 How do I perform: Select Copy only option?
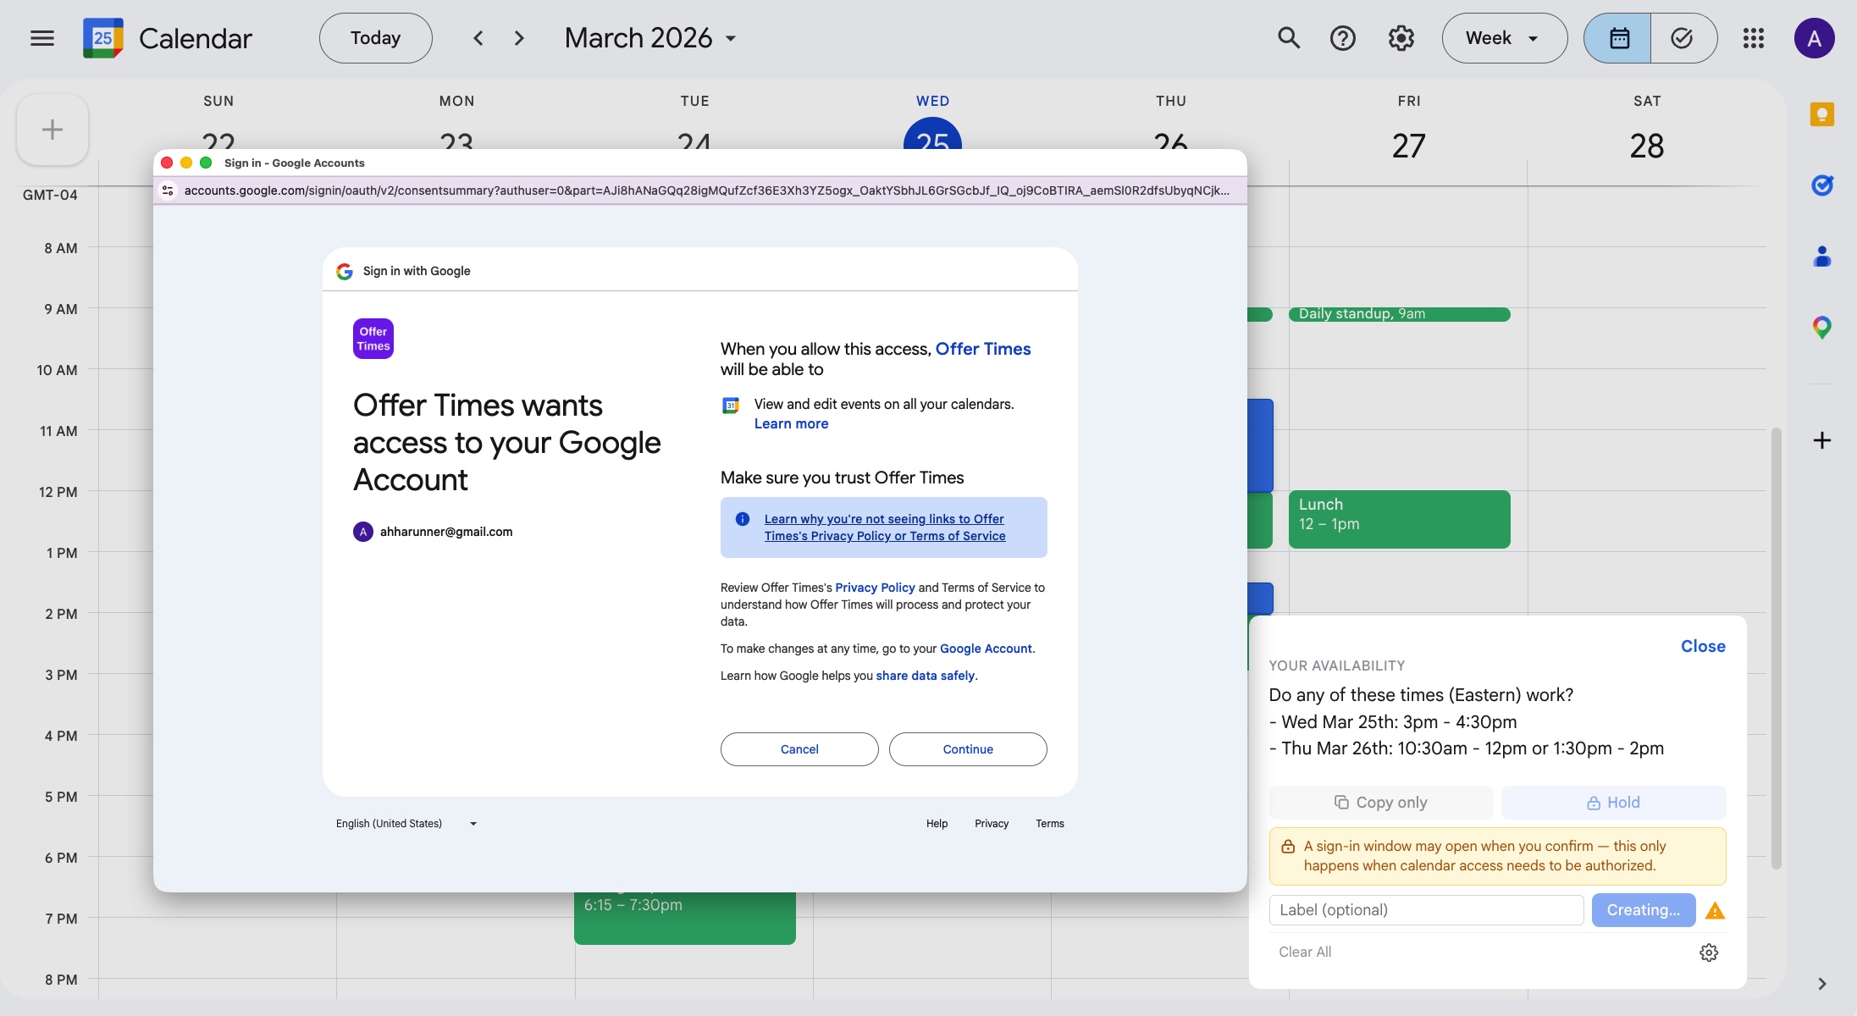[1381, 803]
